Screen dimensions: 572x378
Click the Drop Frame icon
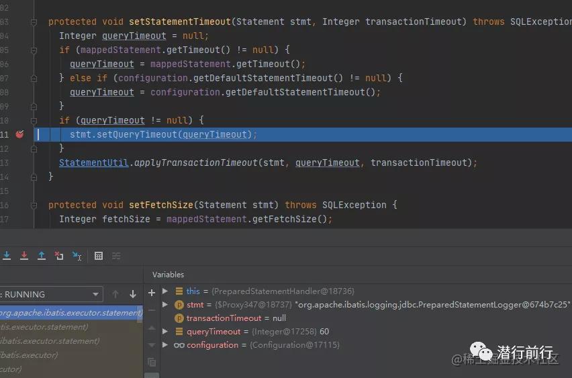pyautogui.click(x=59, y=256)
